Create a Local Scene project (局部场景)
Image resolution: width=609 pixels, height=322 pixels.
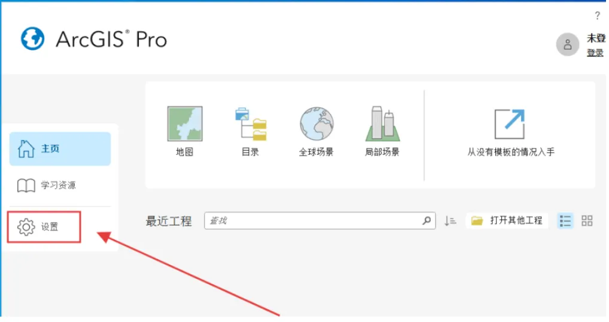pyautogui.click(x=382, y=131)
